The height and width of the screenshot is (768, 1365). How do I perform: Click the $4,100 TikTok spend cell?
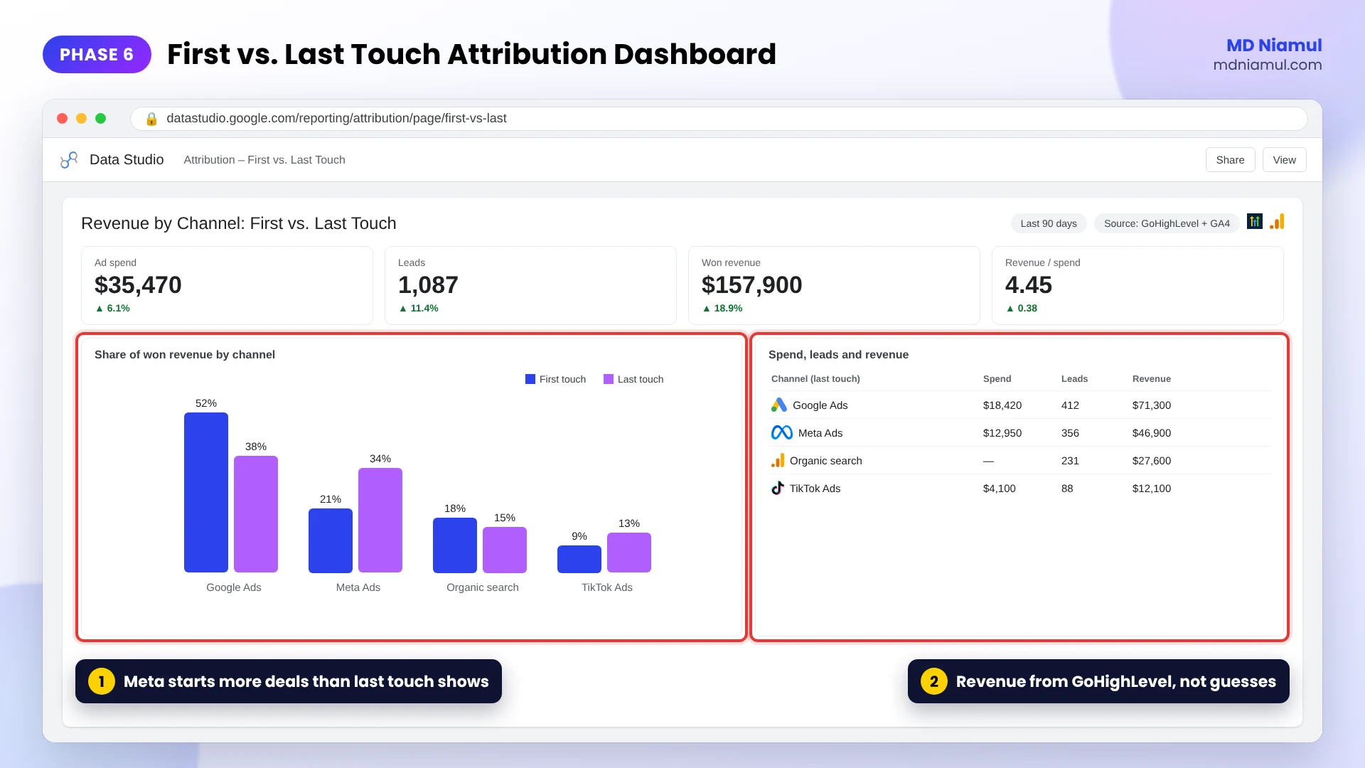pyautogui.click(x=999, y=489)
